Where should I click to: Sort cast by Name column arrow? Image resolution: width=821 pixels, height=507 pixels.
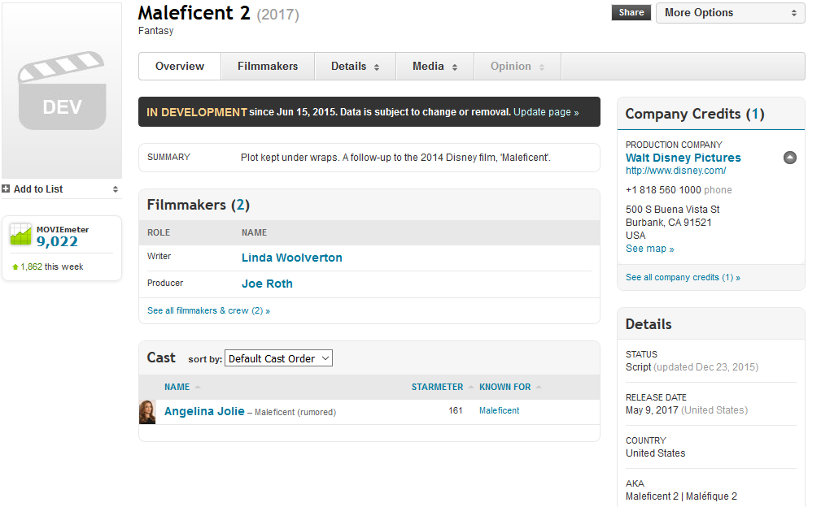click(x=198, y=388)
